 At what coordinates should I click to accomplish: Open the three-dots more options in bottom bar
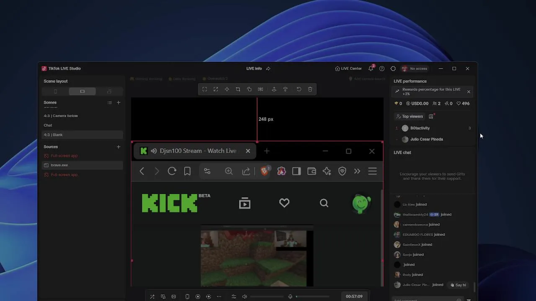[219, 296]
